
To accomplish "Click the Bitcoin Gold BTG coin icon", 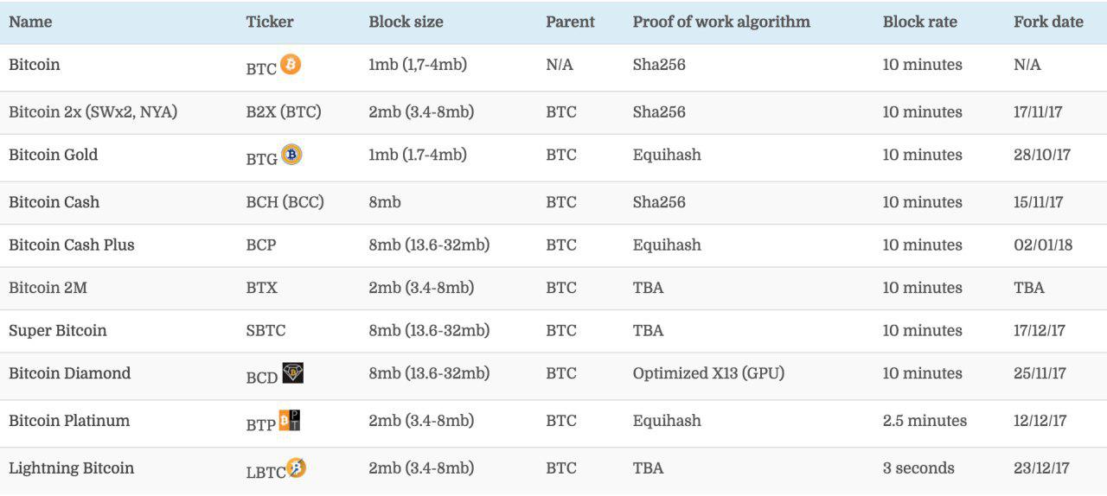I will tap(291, 155).
